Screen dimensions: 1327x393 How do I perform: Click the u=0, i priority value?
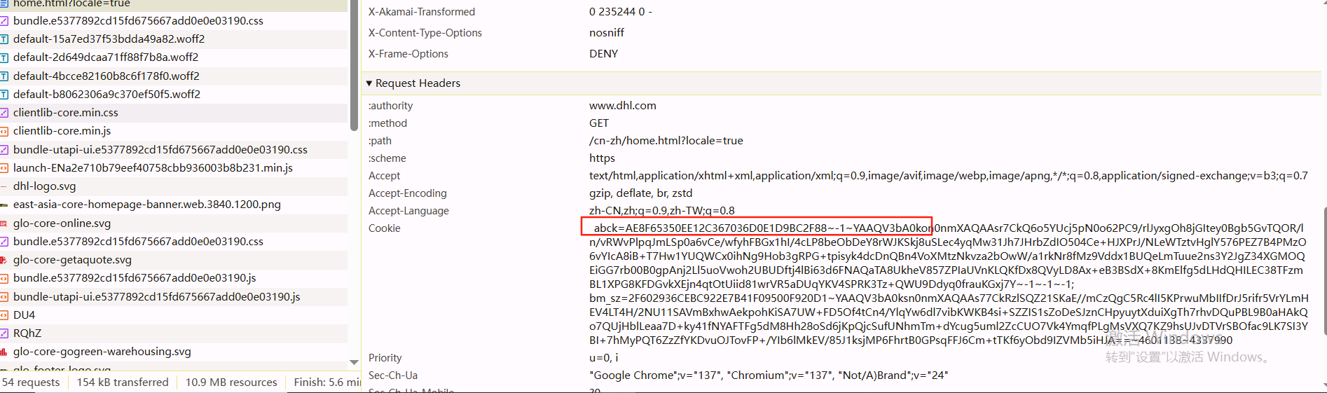click(x=603, y=358)
